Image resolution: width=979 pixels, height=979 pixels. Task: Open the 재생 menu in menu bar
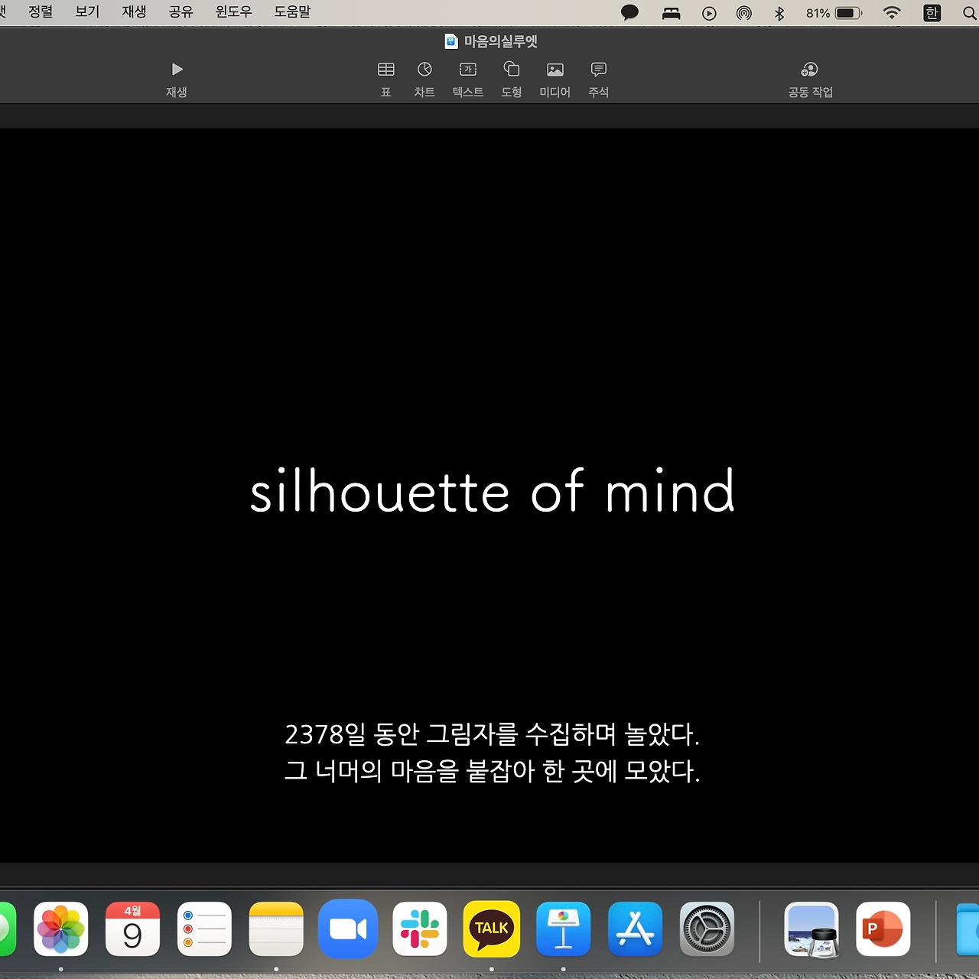(x=134, y=12)
